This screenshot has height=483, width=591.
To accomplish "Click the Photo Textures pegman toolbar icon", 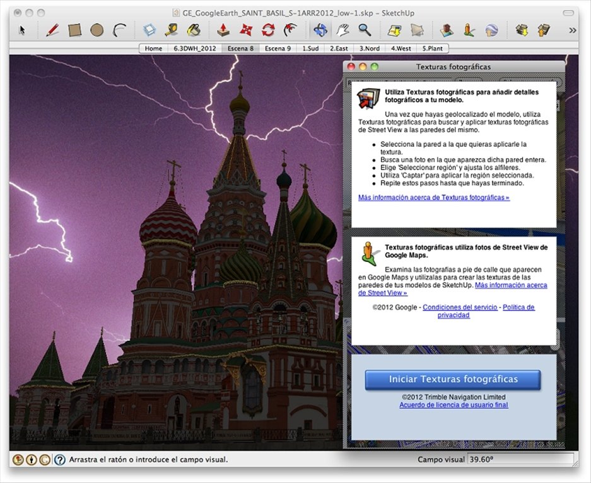I will click(x=469, y=30).
